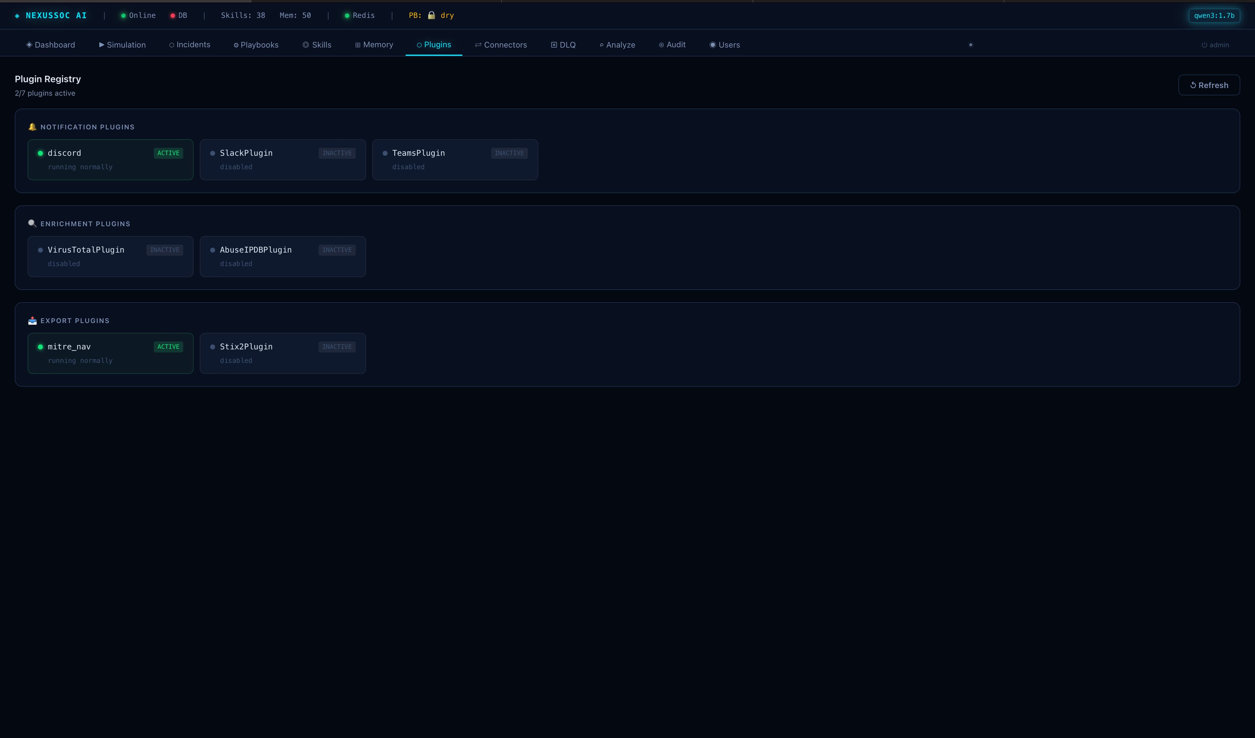Image resolution: width=1255 pixels, height=738 pixels.
Task: Click the VirusTotalPlugin INACTIVE badge
Action: (x=165, y=250)
